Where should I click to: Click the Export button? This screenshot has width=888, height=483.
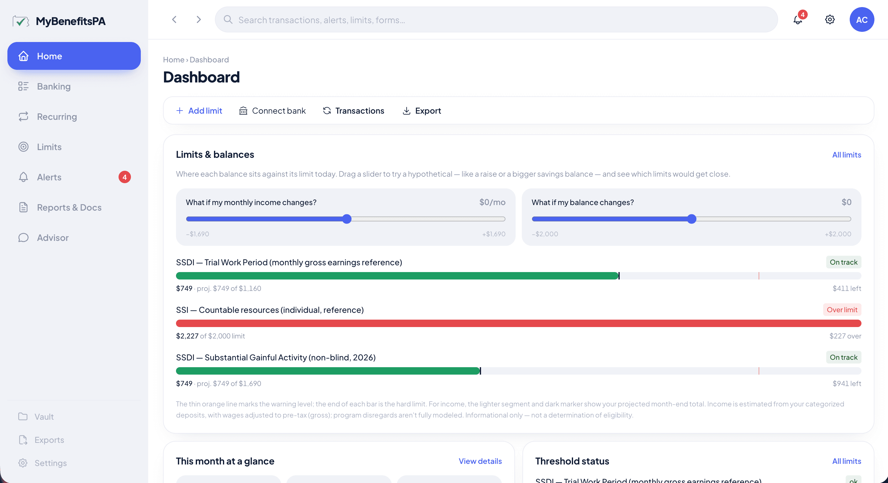421,111
